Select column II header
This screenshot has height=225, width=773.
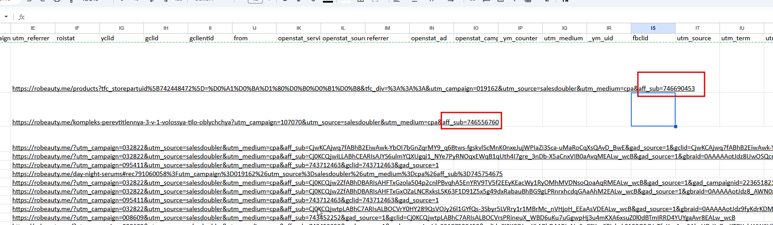[x=210, y=28]
